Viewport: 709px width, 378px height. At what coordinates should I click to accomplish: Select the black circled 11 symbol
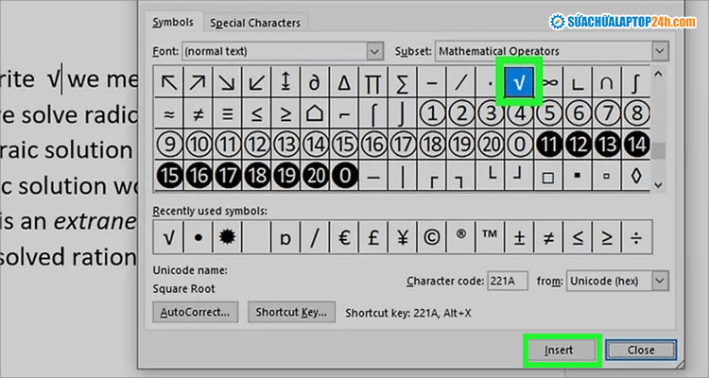[548, 145]
